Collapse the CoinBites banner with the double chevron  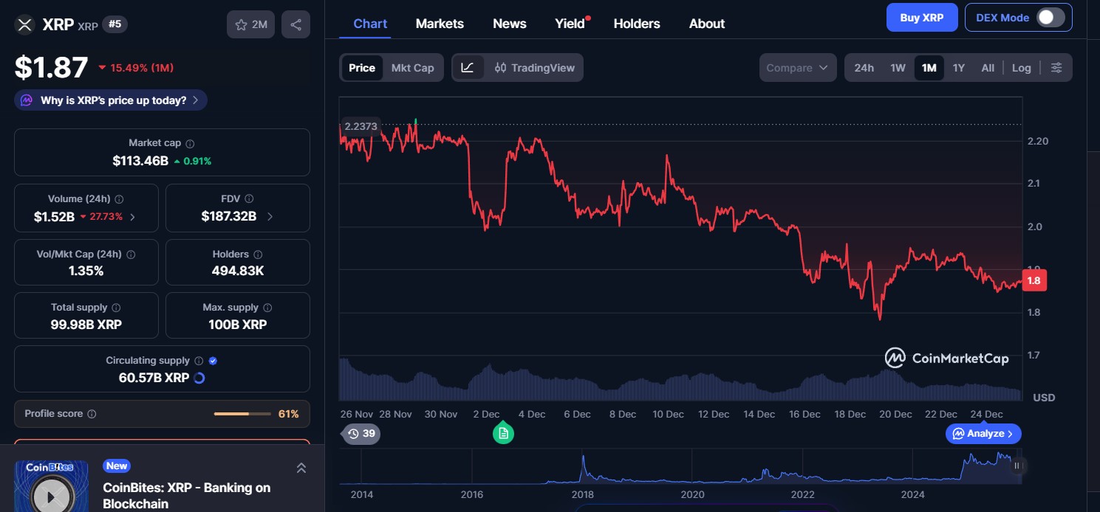[301, 468]
